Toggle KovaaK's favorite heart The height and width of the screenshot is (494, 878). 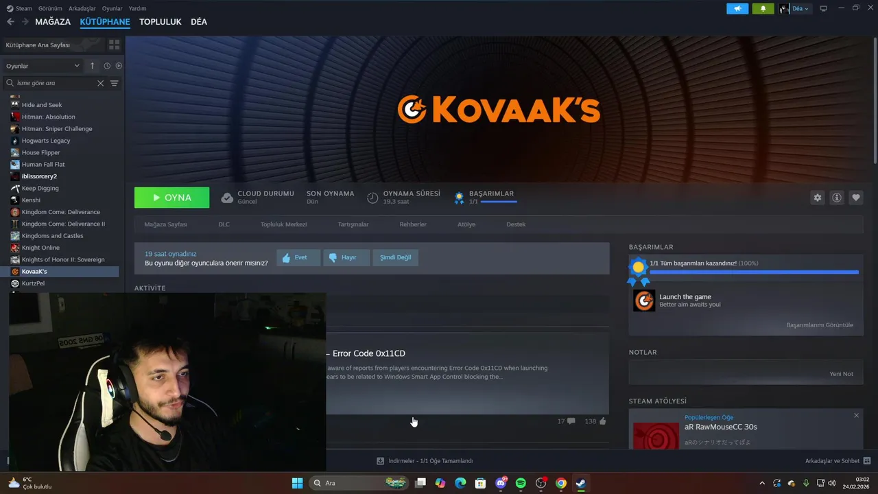(x=856, y=198)
